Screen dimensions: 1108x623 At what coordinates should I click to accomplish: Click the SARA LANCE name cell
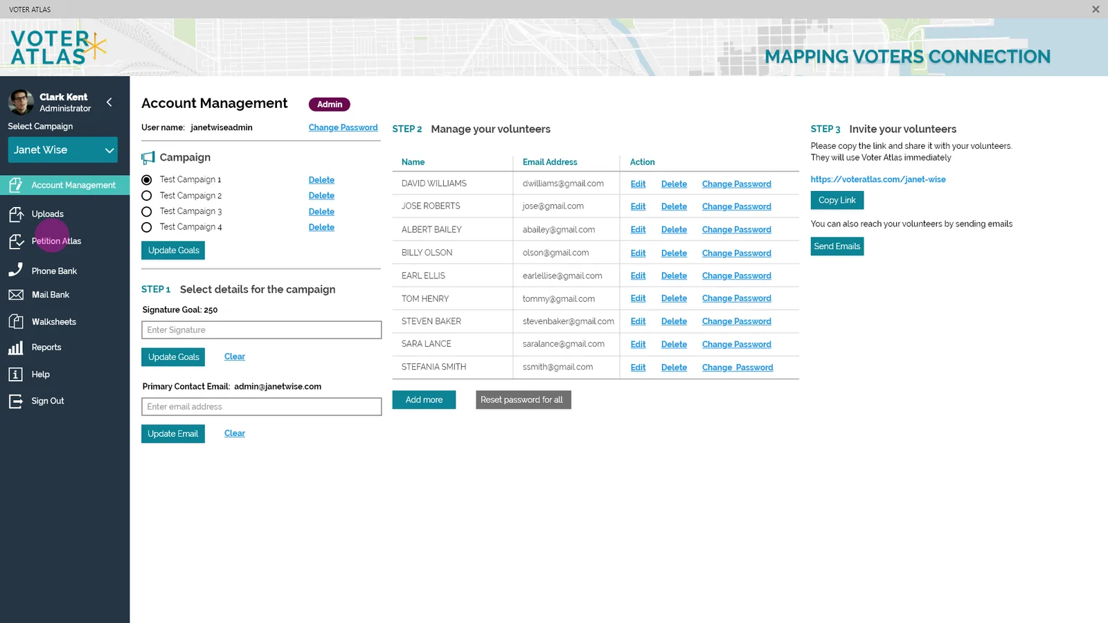tap(427, 344)
